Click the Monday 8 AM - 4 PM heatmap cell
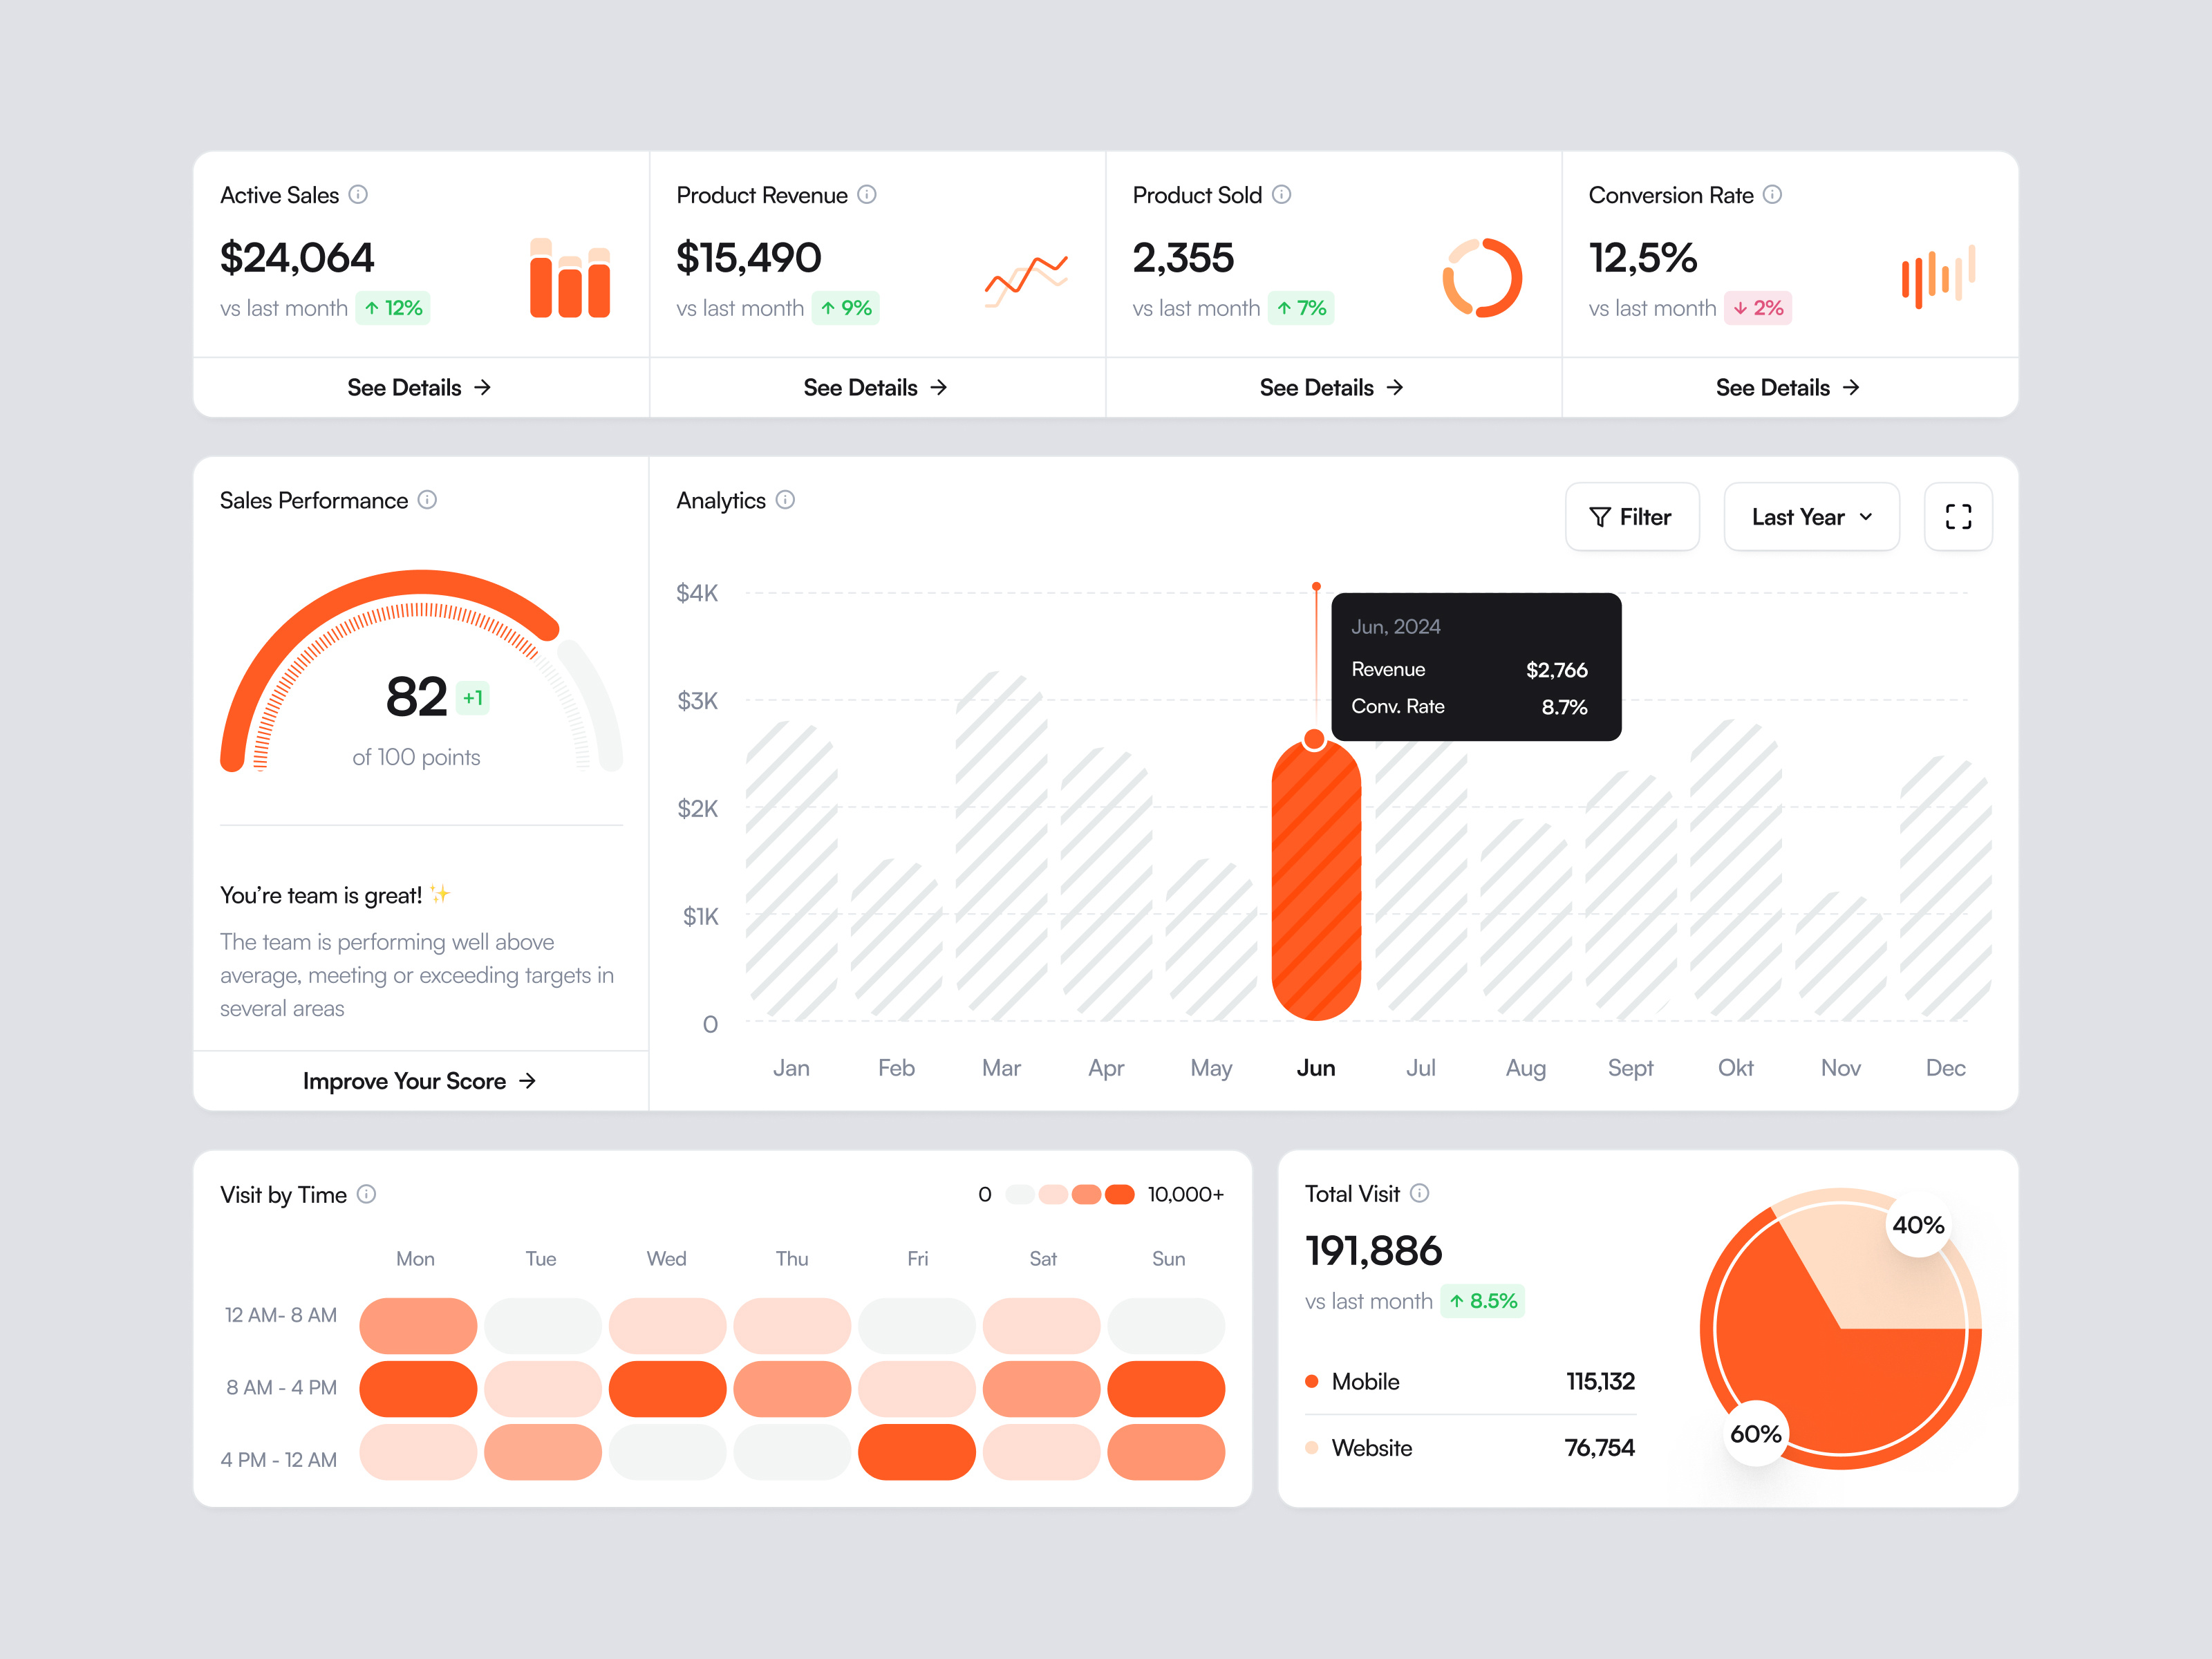This screenshot has width=2212, height=1659. pyautogui.click(x=417, y=1388)
